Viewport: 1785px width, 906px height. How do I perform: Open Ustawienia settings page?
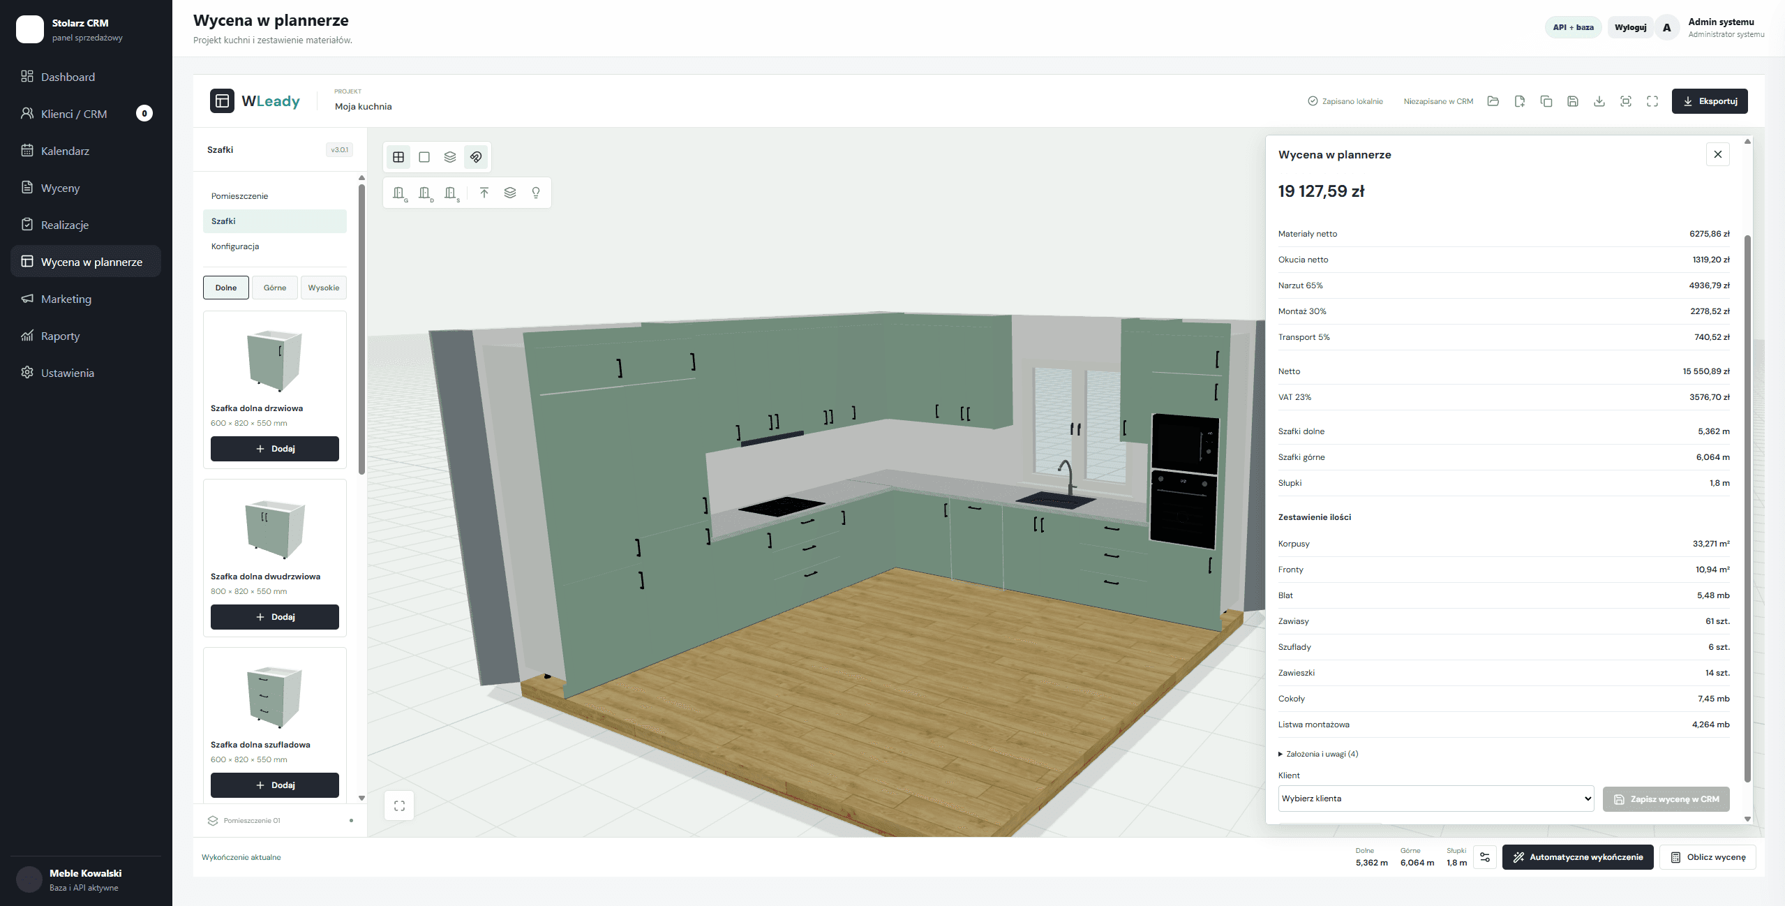click(x=86, y=373)
